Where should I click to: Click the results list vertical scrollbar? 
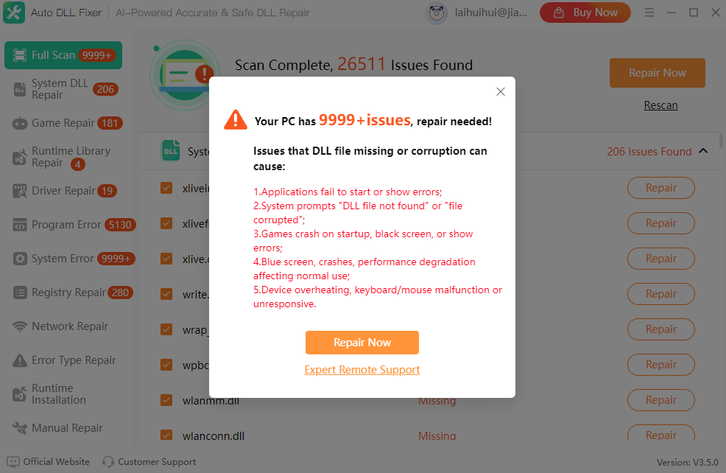click(721, 141)
